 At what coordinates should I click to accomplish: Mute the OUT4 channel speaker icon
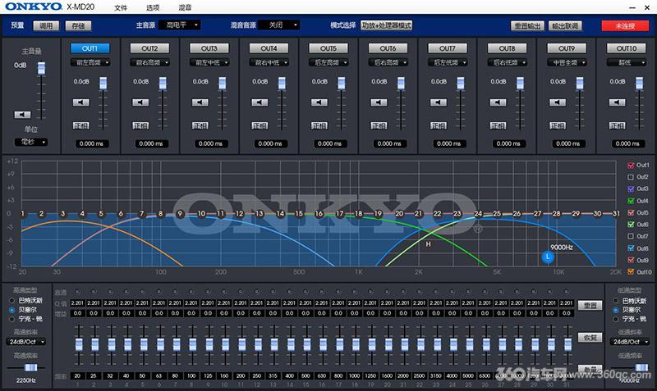[x=260, y=102]
